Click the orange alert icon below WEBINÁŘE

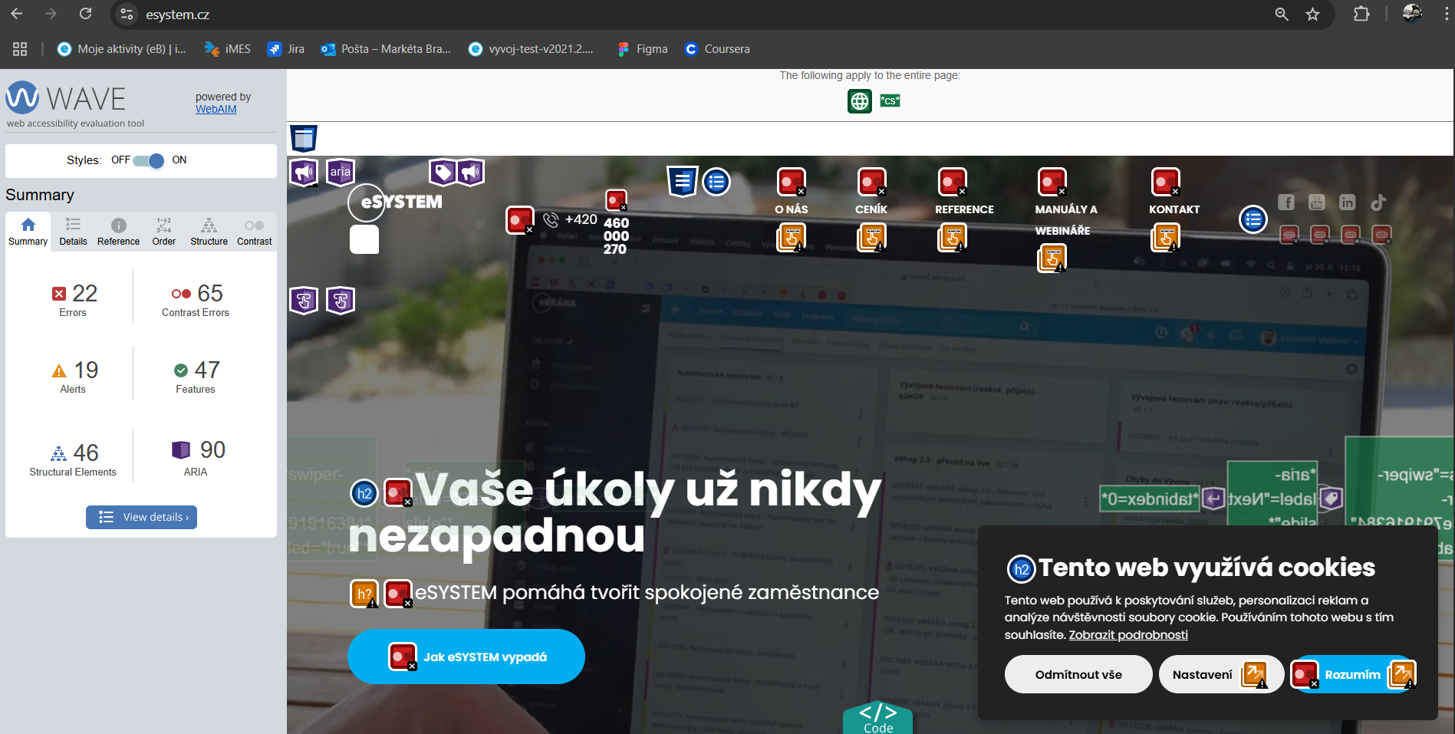(x=1052, y=258)
